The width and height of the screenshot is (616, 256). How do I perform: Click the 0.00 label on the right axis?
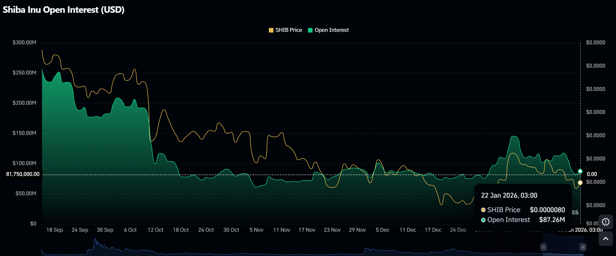(592, 174)
